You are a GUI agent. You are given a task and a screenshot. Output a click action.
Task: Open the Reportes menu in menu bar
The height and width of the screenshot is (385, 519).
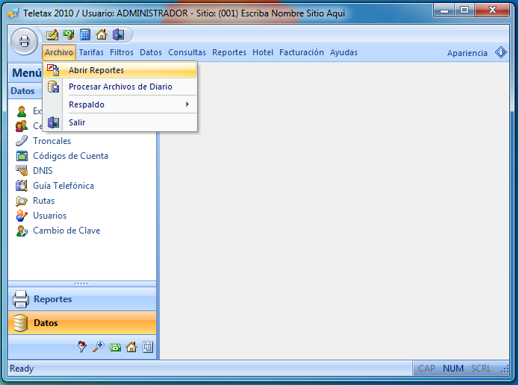point(229,52)
